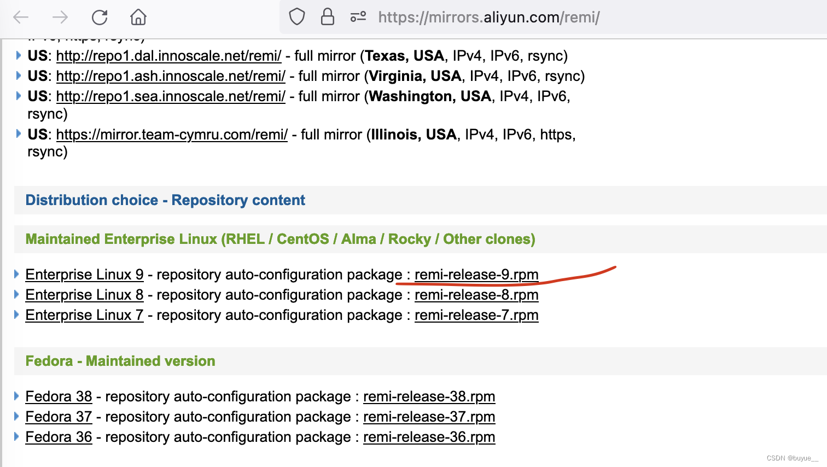Click the Illinois, USA mirror location text
This screenshot has height=467, width=827.
414,135
